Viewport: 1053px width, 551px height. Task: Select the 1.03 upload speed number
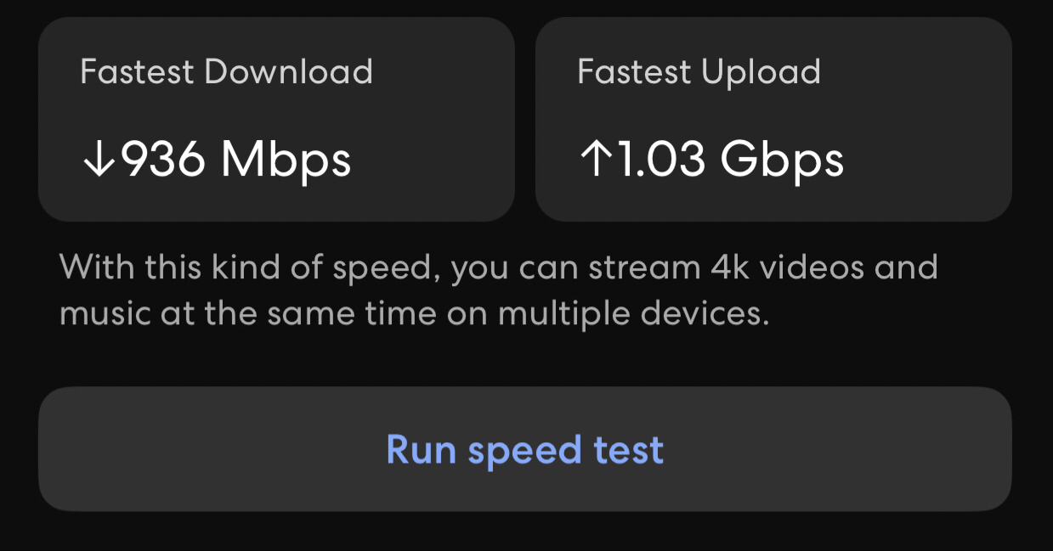pyautogui.click(x=661, y=159)
